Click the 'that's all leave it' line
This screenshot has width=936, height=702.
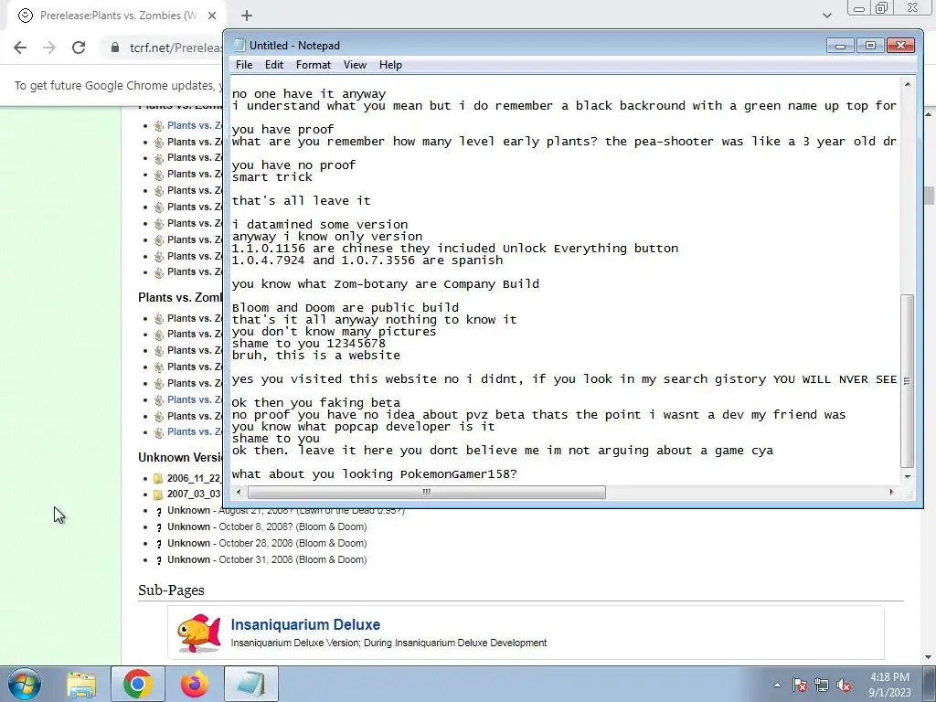(301, 201)
